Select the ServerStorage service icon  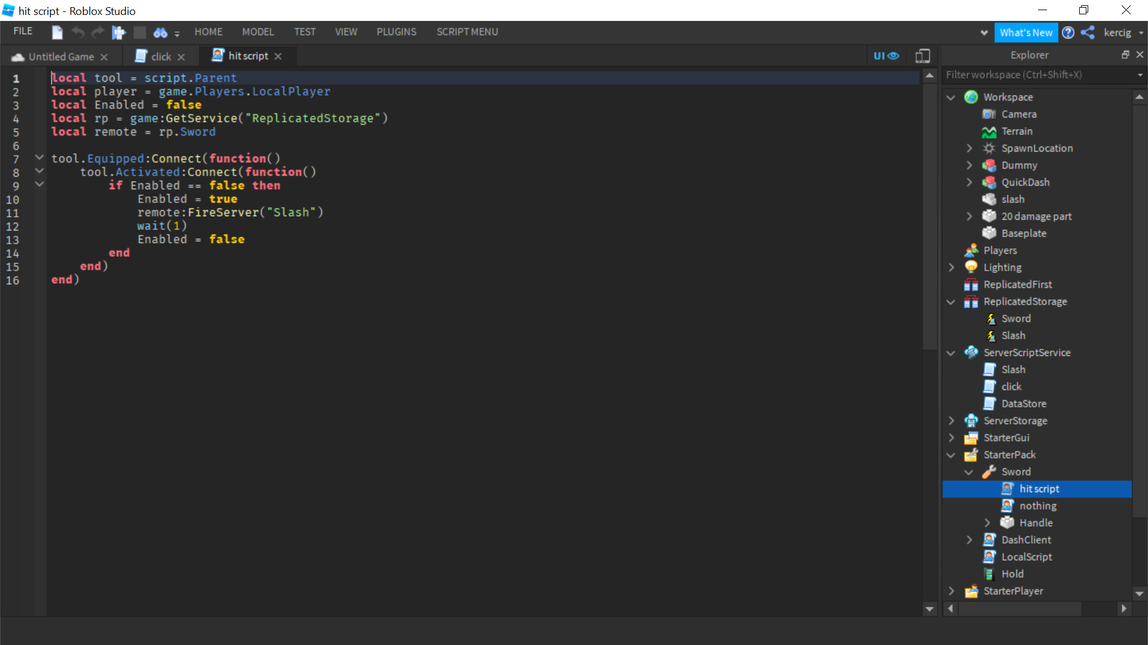[x=972, y=421]
